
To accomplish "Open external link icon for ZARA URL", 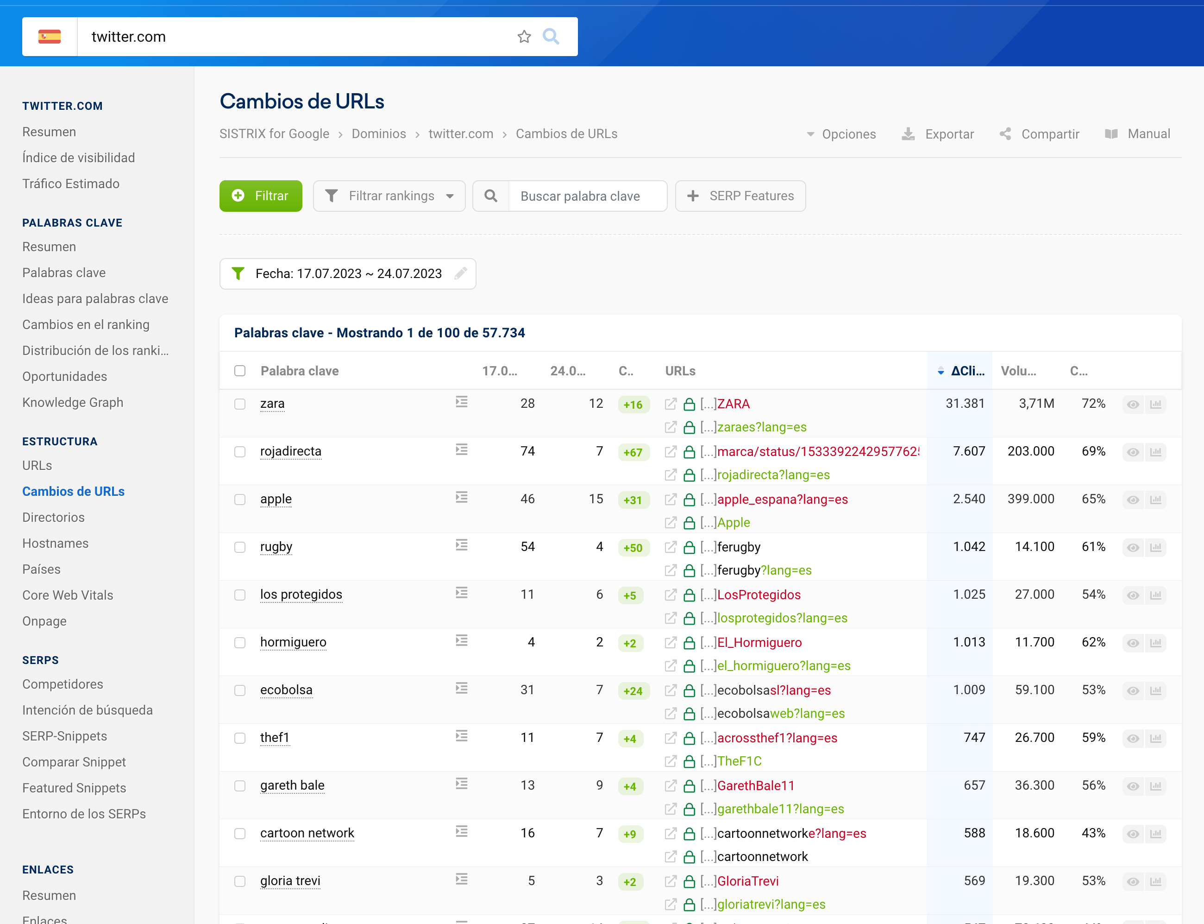I will tap(671, 404).
